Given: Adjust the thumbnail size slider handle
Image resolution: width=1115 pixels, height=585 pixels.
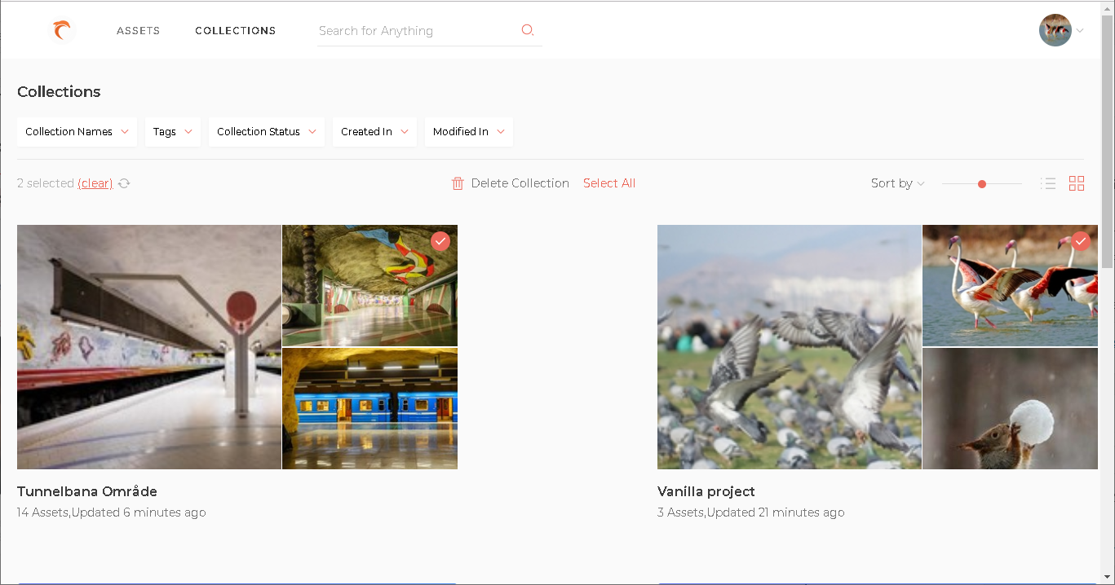Looking at the screenshot, I should click(x=982, y=184).
